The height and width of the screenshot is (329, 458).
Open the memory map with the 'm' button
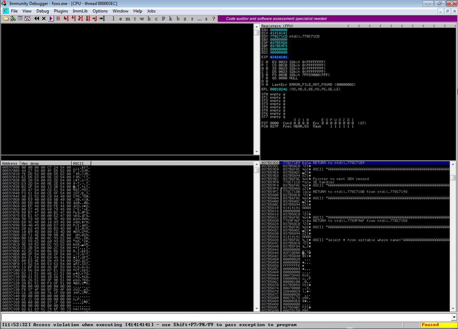click(x=128, y=19)
